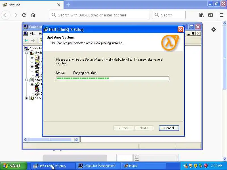Minimize the inner MMC console child window
This screenshot has height=170, width=227.
[188, 34]
